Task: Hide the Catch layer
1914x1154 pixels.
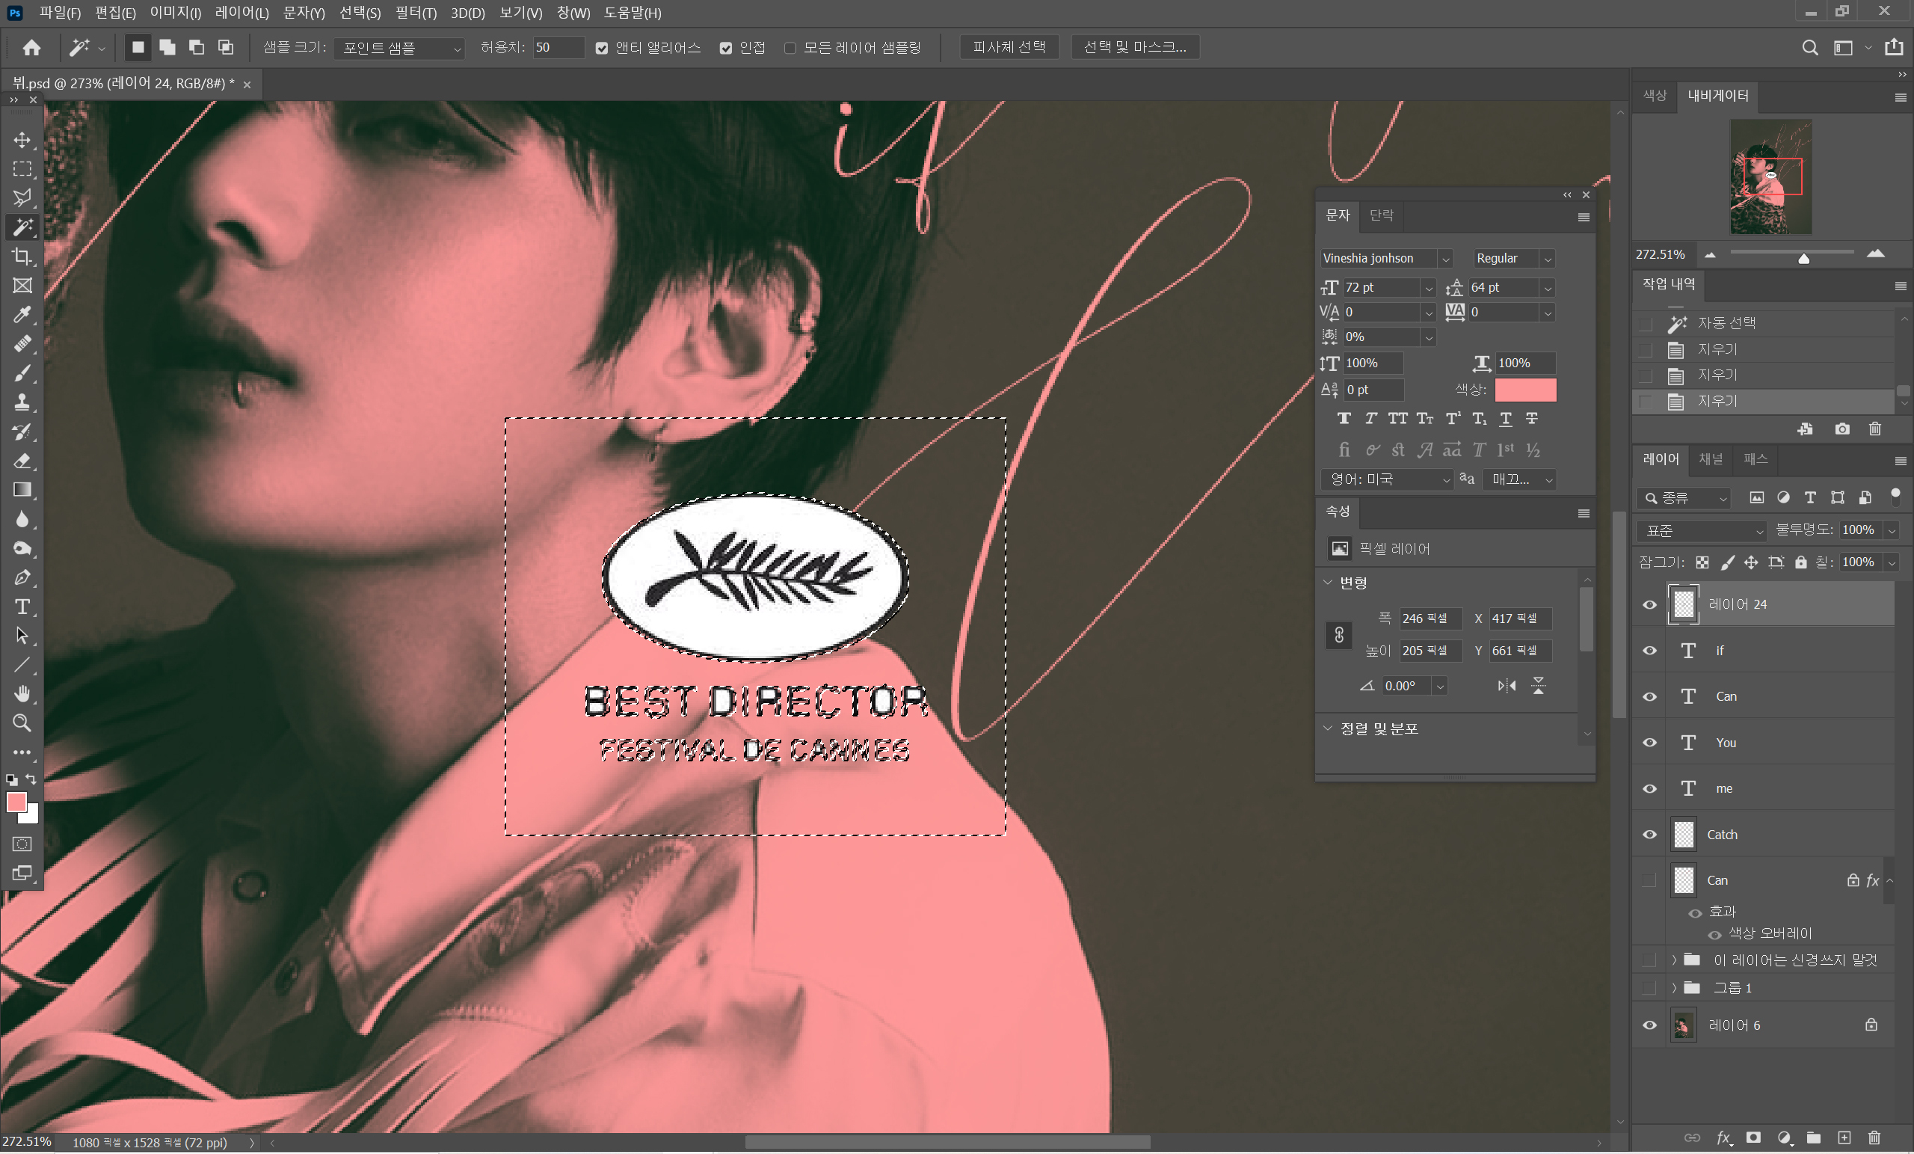Action: pos(1650,835)
